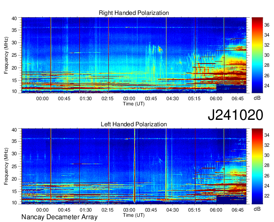
Task: Click "04:30" time tick on the left-handed plot
Action: click(x=172, y=210)
